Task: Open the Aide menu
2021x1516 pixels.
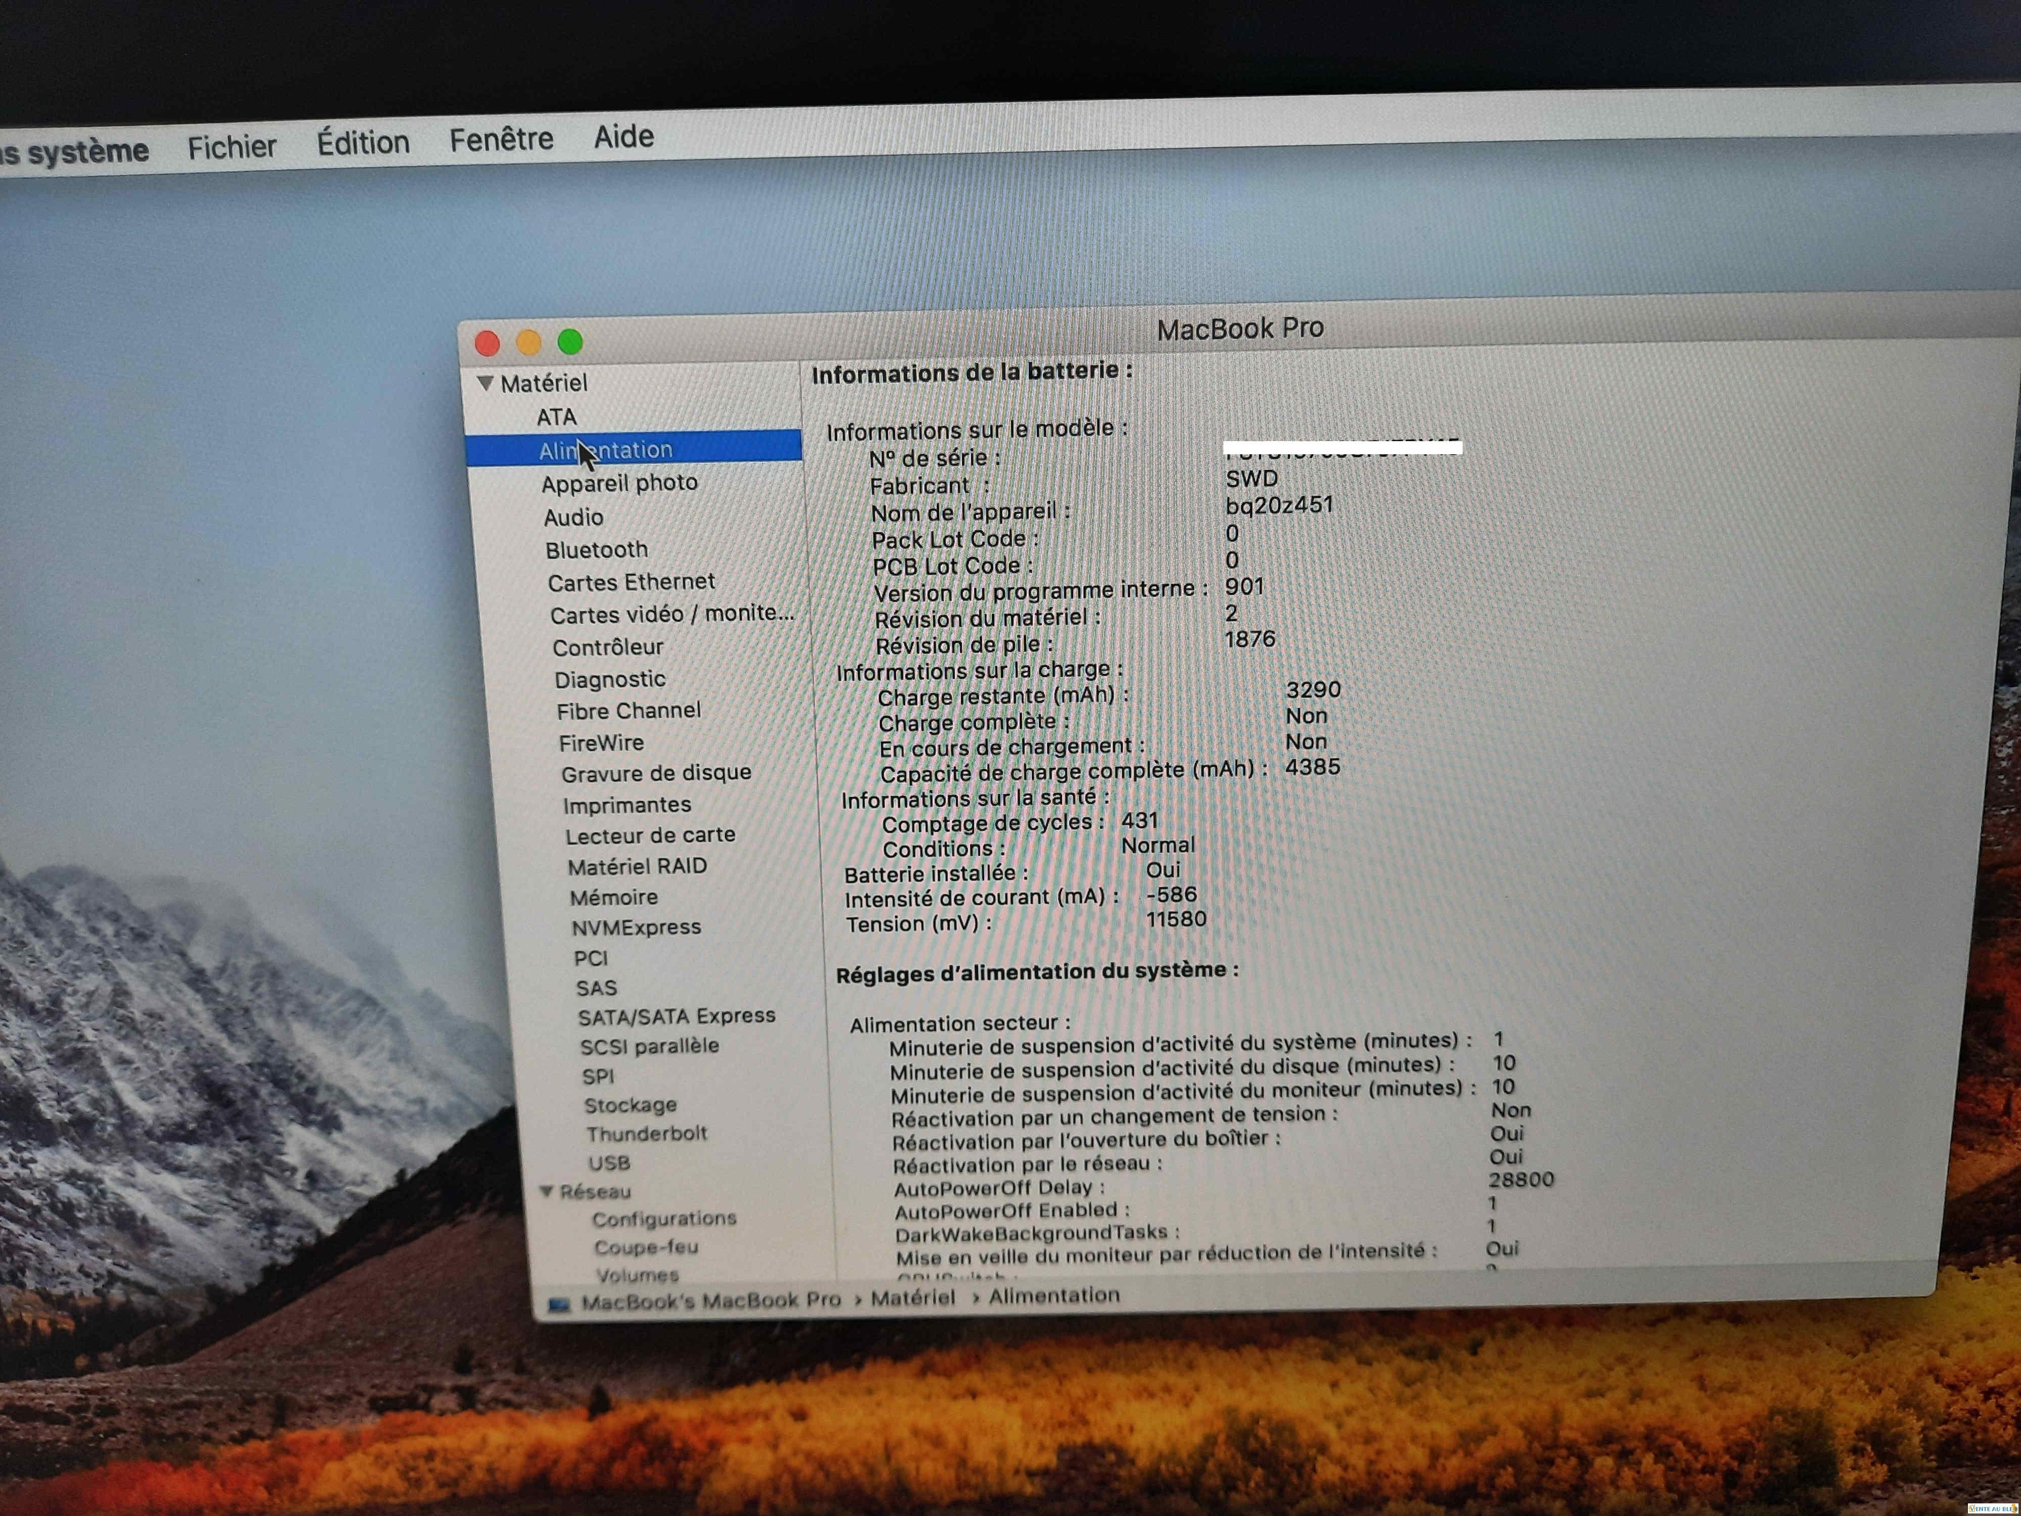Action: pos(624,136)
